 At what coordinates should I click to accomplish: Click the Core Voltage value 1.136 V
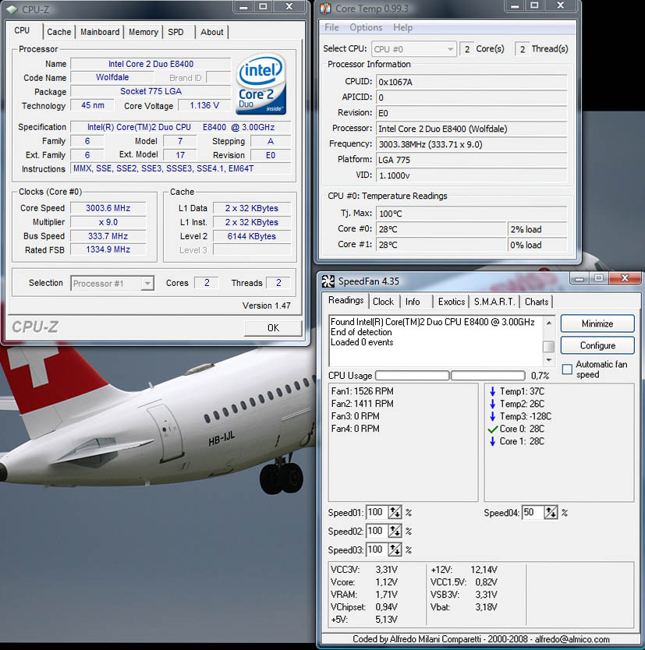pos(204,106)
